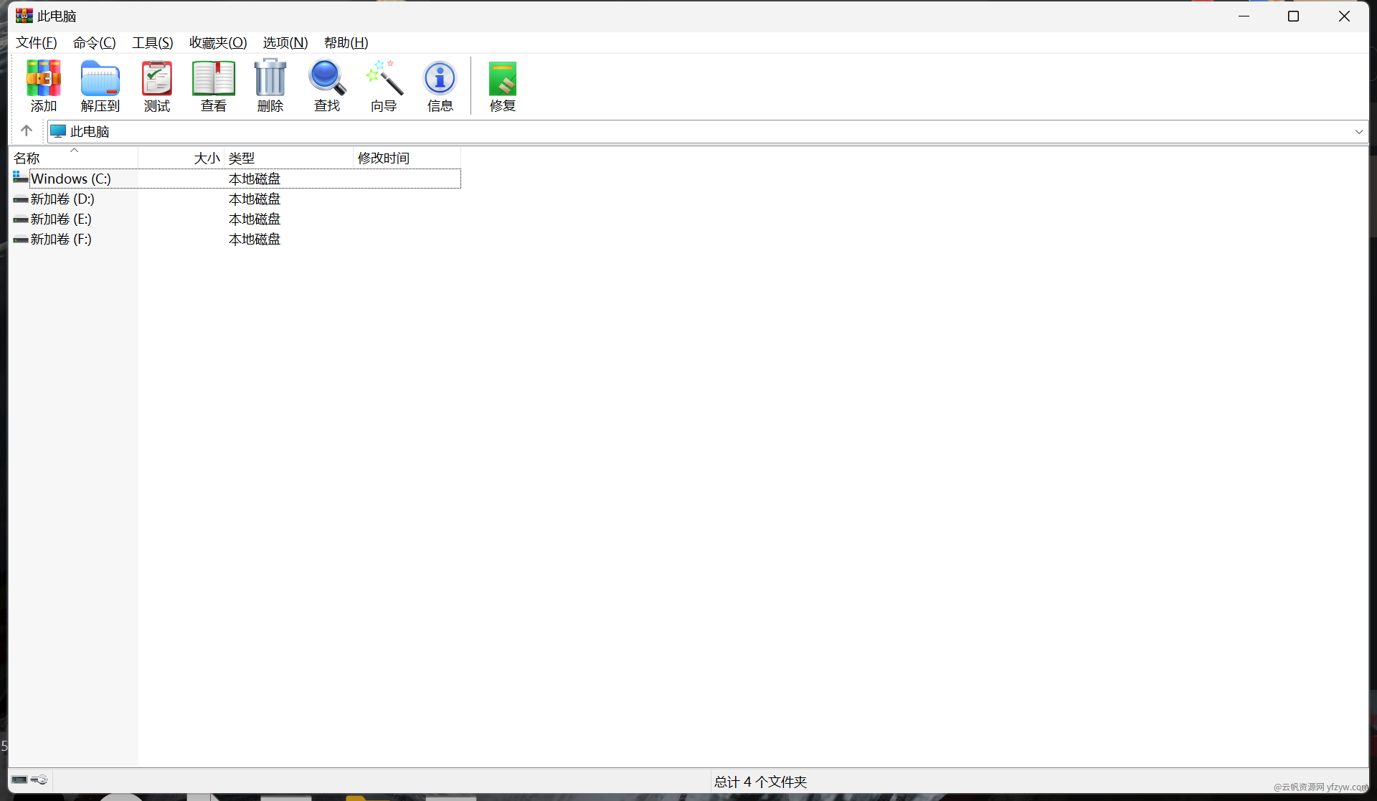
Task: Sort by the 修改时间 column header
Action: click(407, 158)
